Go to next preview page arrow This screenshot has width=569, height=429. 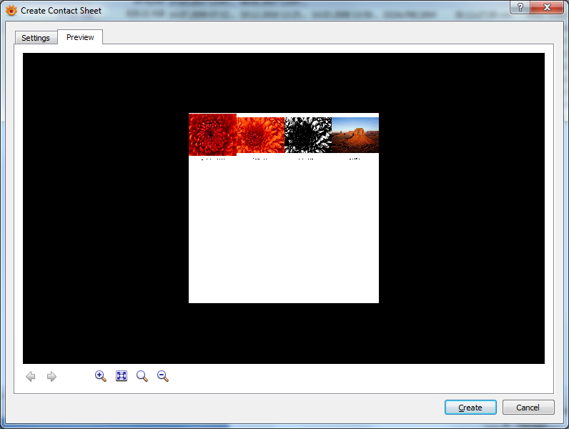point(51,376)
